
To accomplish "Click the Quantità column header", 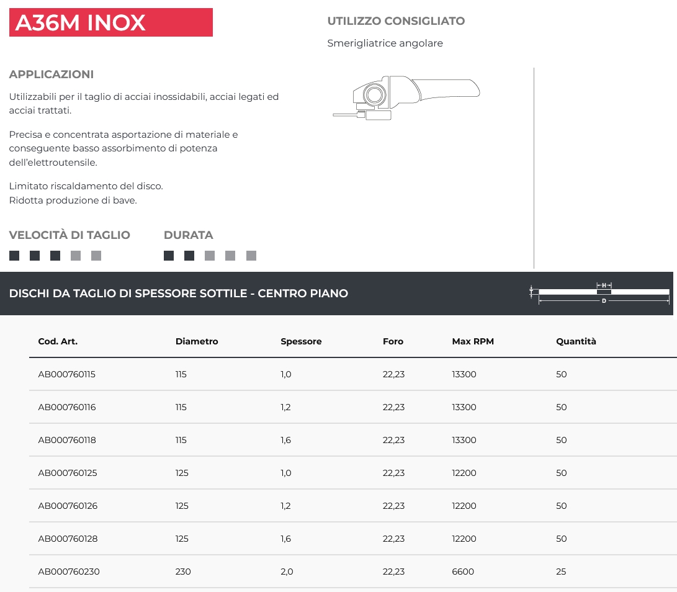I will (576, 341).
